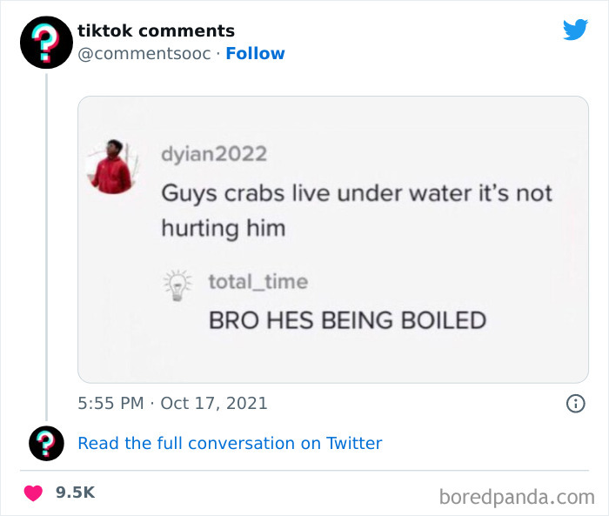The width and height of the screenshot is (609, 516).
Task: Click the @commentsooc handle
Action: coord(144,54)
